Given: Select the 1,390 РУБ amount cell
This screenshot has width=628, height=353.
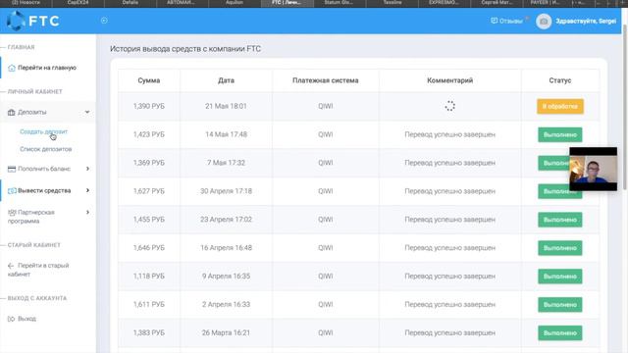Looking at the screenshot, I should click(149, 106).
